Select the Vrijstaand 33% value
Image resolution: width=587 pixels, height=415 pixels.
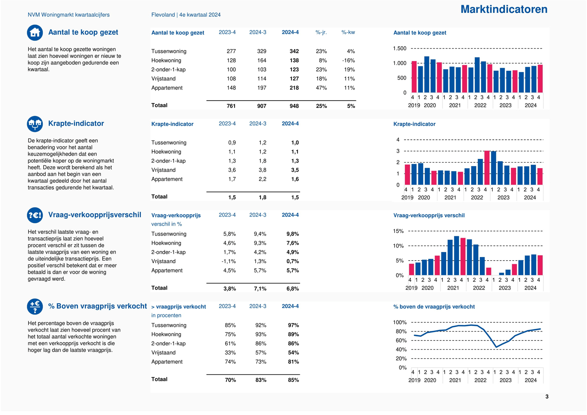(x=230, y=353)
